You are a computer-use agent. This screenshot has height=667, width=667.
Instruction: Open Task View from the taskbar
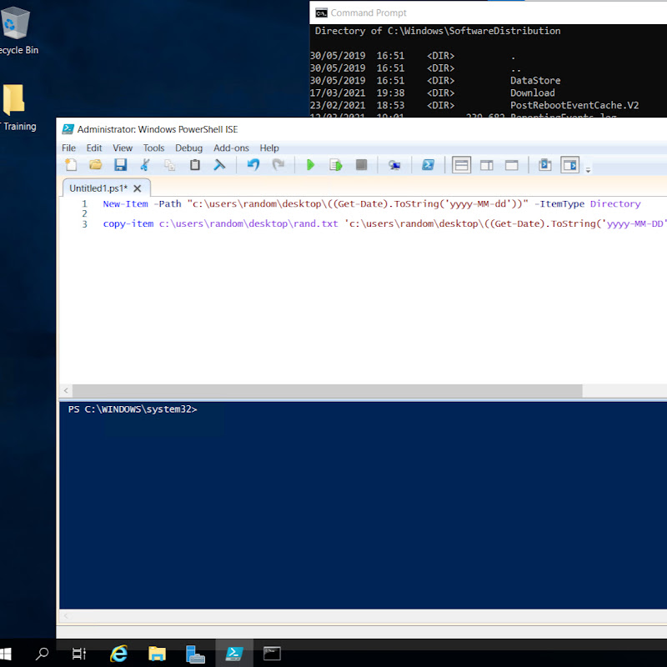[79, 653]
